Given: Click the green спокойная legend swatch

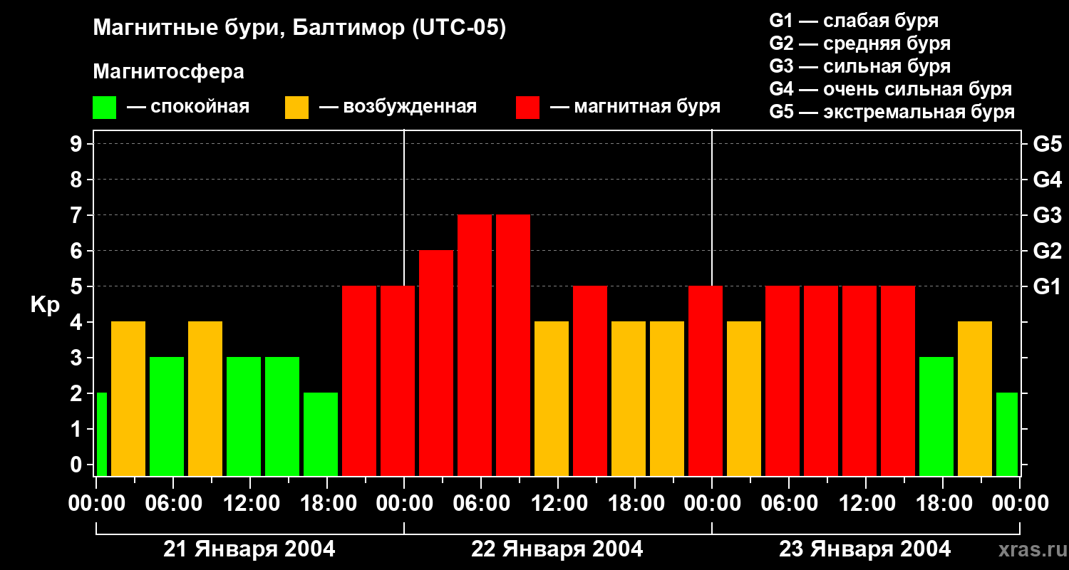Looking at the screenshot, I should click(104, 108).
